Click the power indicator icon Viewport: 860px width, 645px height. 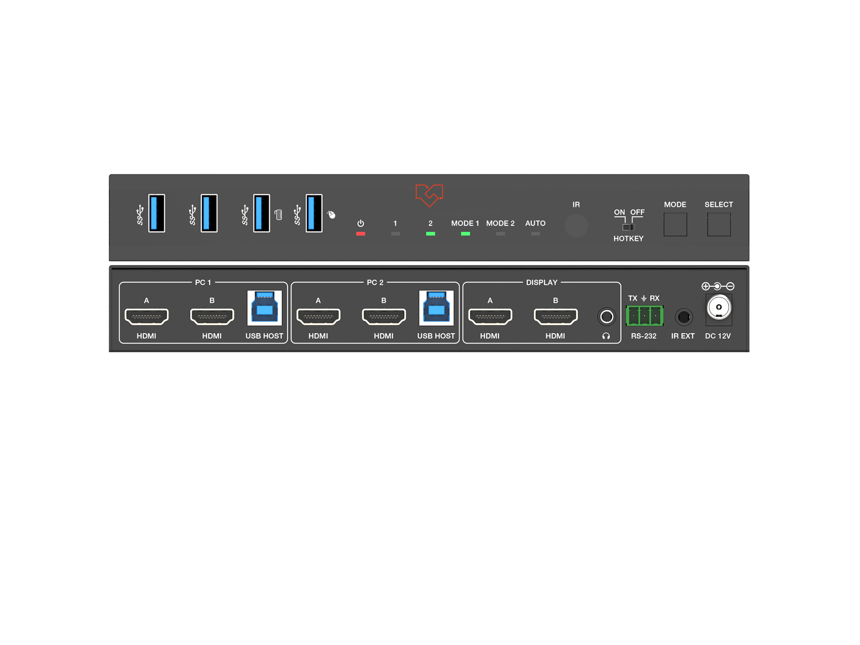pos(361,223)
